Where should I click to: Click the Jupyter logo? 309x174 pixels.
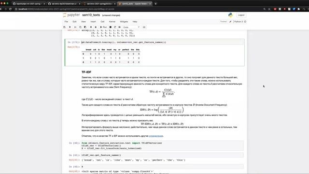[x=71, y=15]
